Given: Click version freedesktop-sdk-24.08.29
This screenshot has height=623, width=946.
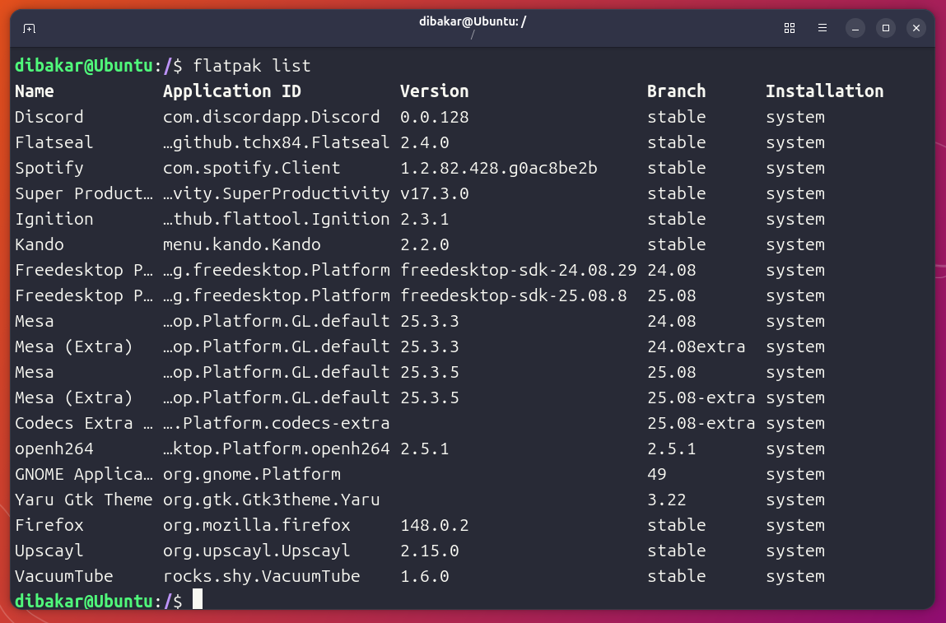Looking at the screenshot, I should click(519, 270).
